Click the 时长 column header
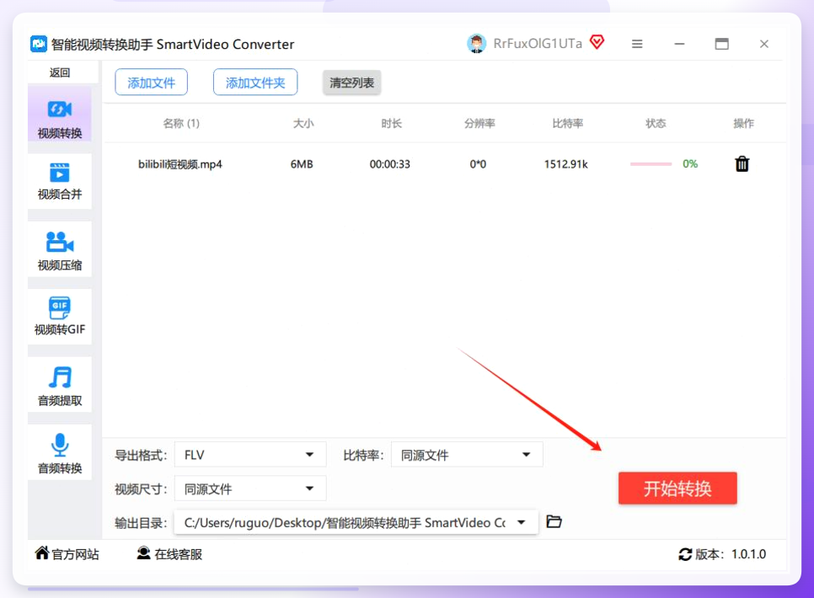 point(392,123)
